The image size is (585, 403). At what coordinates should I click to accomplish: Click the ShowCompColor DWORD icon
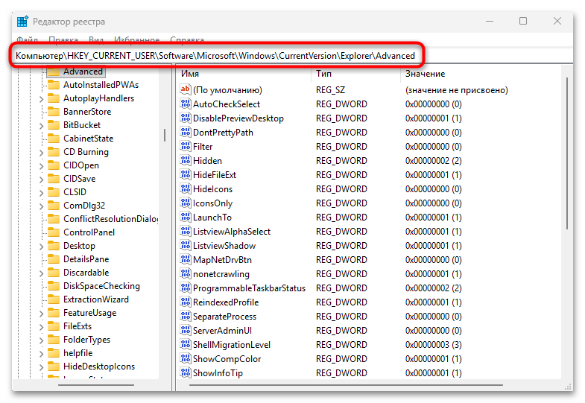pyautogui.click(x=186, y=358)
